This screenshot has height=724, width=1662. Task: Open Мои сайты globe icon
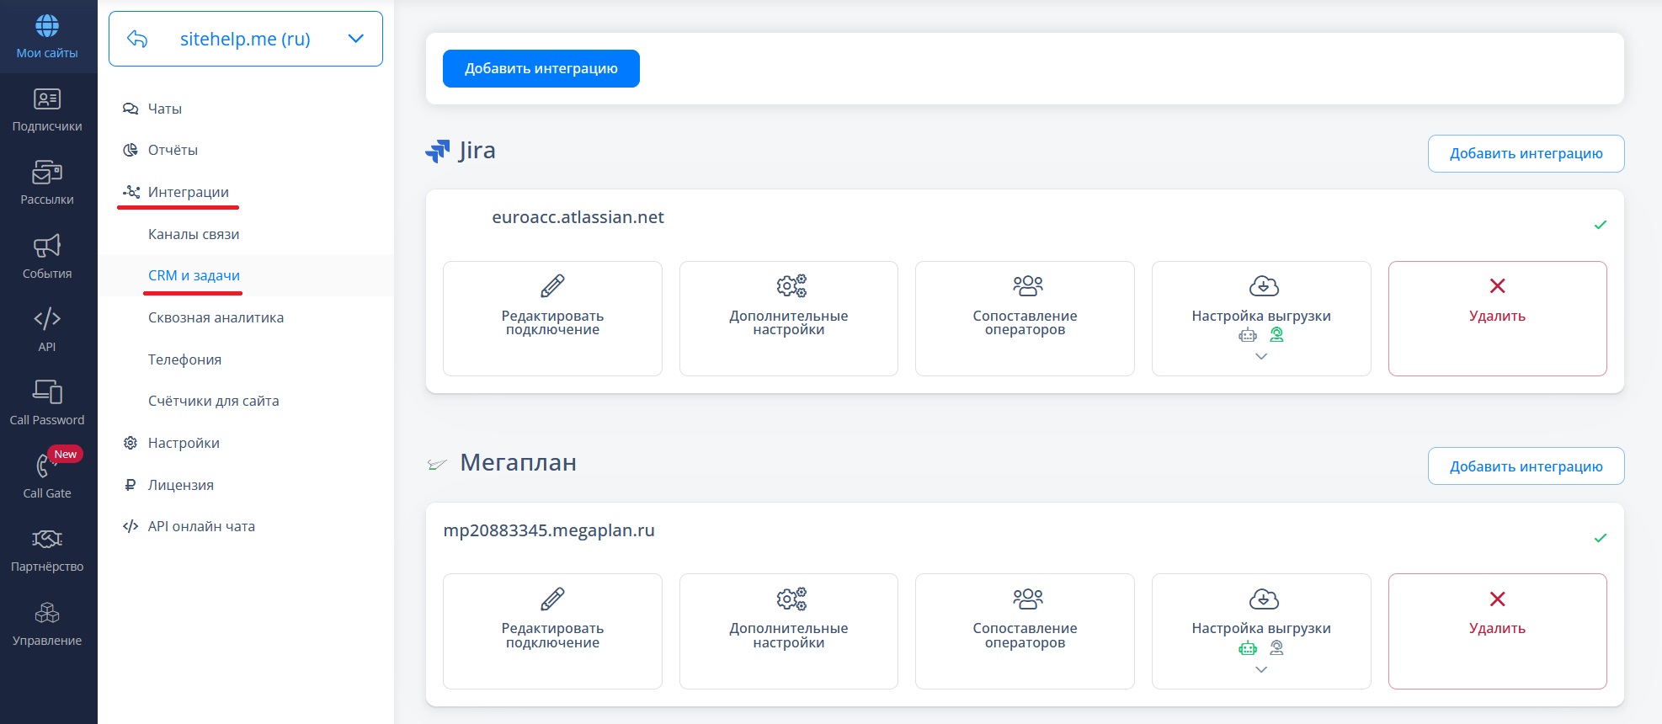pyautogui.click(x=47, y=26)
